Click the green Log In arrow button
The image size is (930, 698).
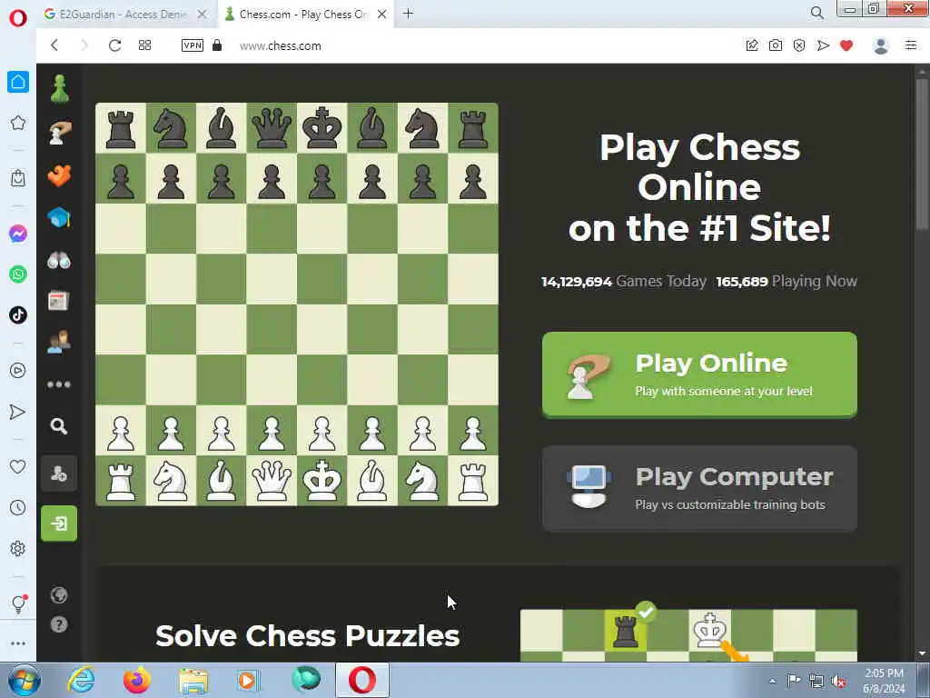(x=59, y=523)
